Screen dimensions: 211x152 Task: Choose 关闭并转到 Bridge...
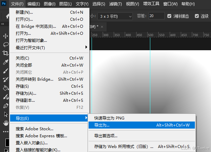pos(49,79)
